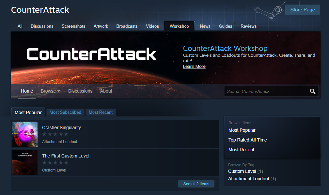Image resolution: width=329 pixels, height=195 pixels.
Task: Follow the Learn More link
Action: 194,67
